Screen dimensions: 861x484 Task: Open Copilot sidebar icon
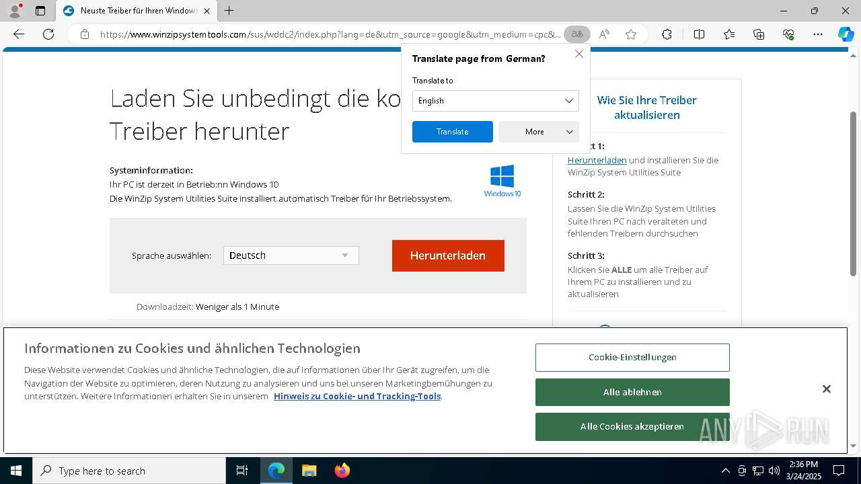coord(846,34)
